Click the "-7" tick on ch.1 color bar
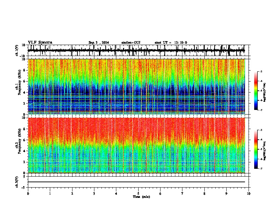280x217 pixels. click(261, 110)
